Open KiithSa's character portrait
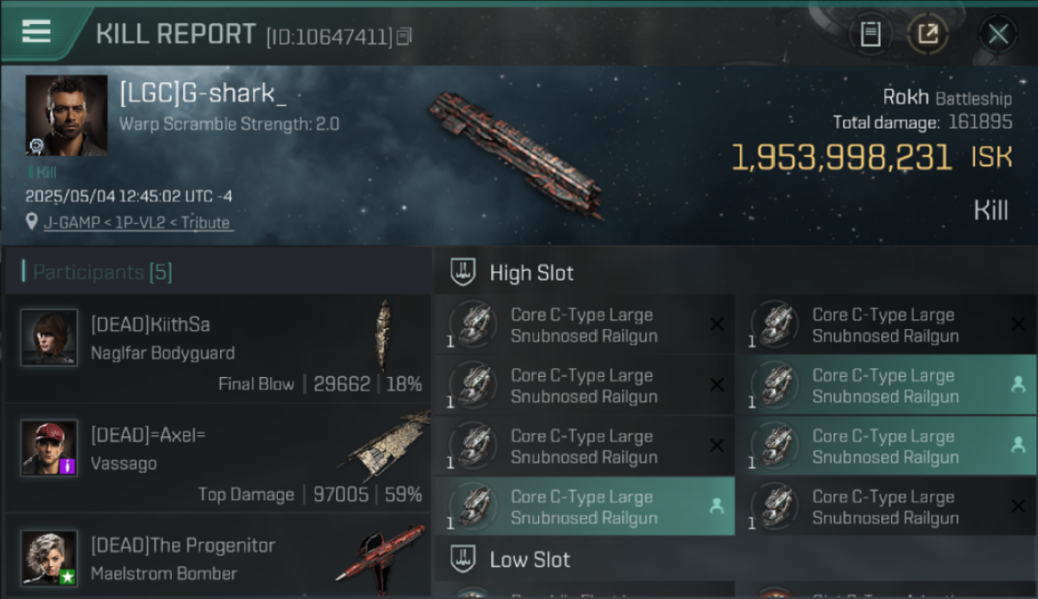This screenshot has width=1038, height=599. (x=50, y=338)
